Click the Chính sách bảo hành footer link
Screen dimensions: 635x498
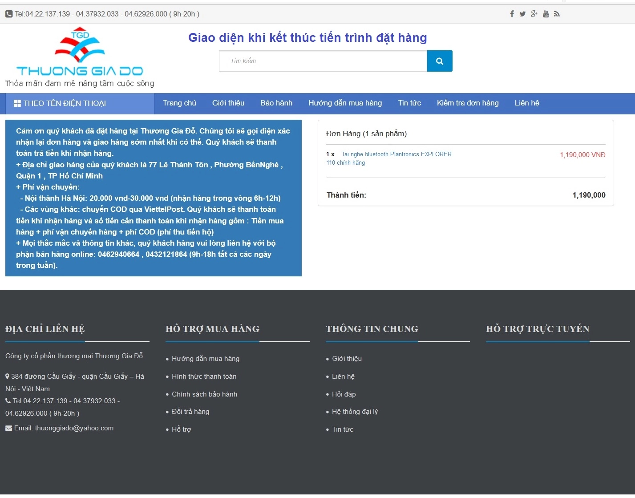tap(205, 394)
